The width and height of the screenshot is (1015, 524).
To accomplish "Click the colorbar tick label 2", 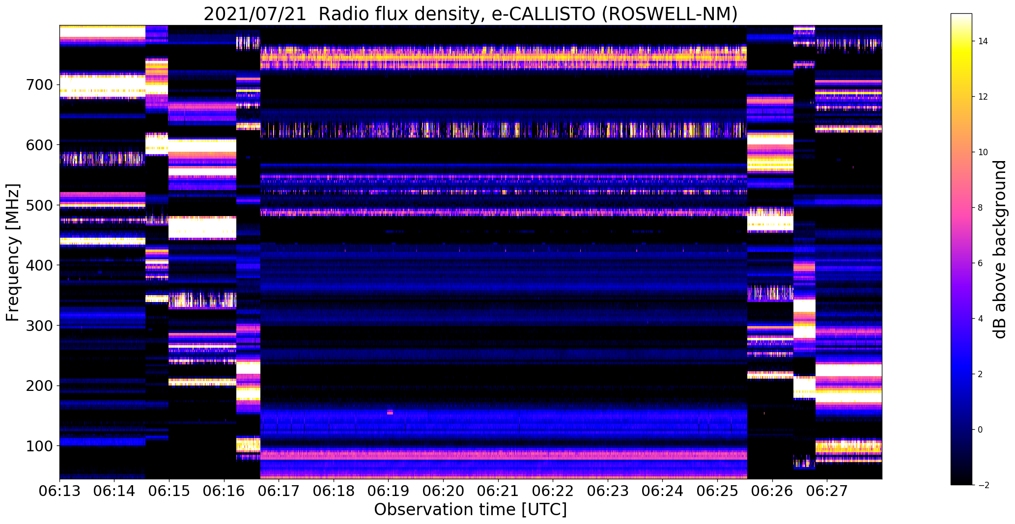I will pyautogui.click(x=980, y=374).
